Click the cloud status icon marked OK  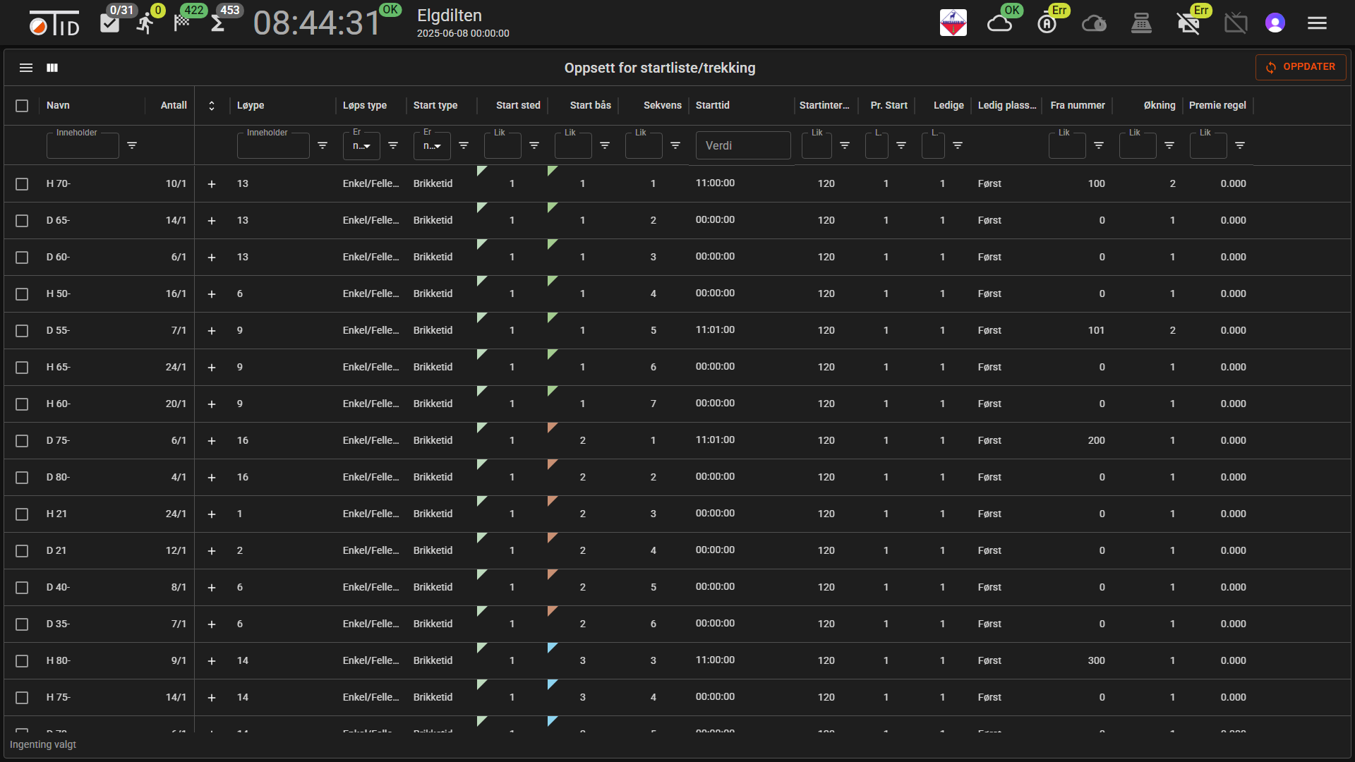click(999, 24)
